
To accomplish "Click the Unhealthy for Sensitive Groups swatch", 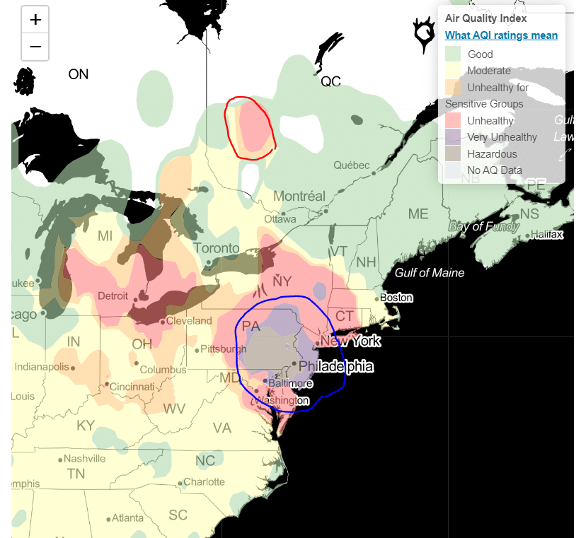I will coord(453,88).
